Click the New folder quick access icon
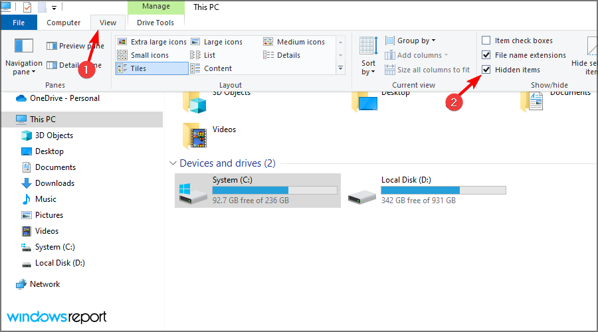 42,7
